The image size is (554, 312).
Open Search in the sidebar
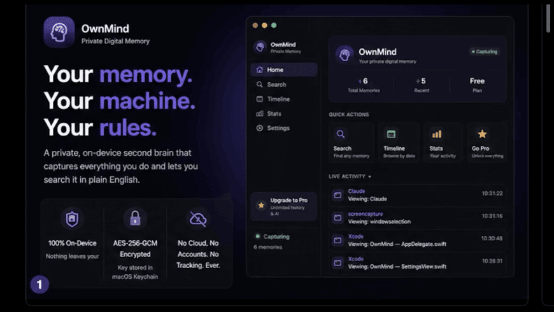pyautogui.click(x=284, y=85)
